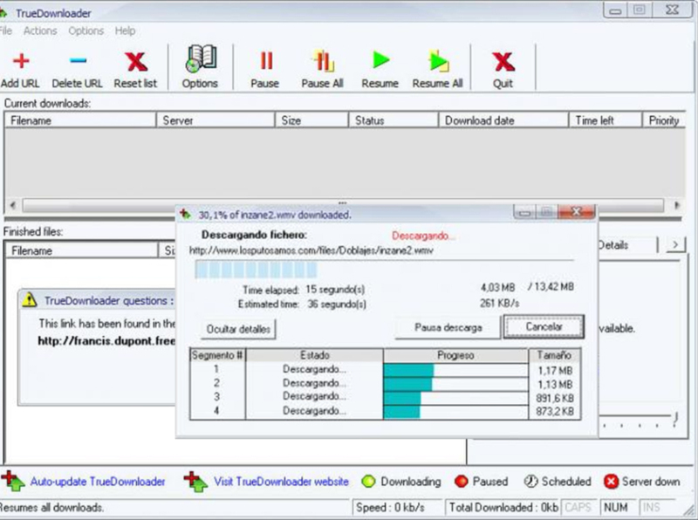Click 261 KB/s speed value
698x520 pixels.
coord(499,303)
